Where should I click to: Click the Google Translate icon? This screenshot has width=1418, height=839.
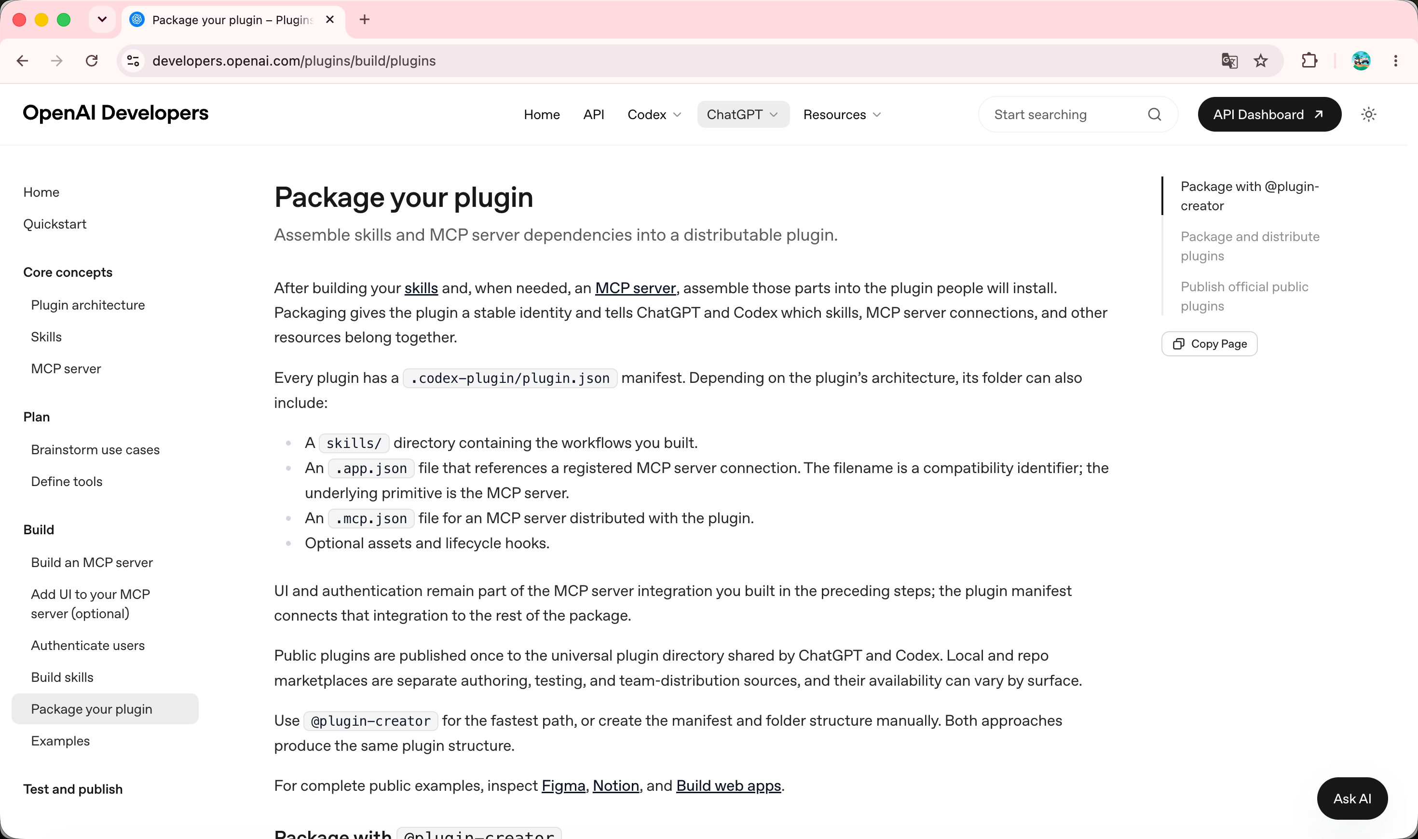(x=1229, y=60)
